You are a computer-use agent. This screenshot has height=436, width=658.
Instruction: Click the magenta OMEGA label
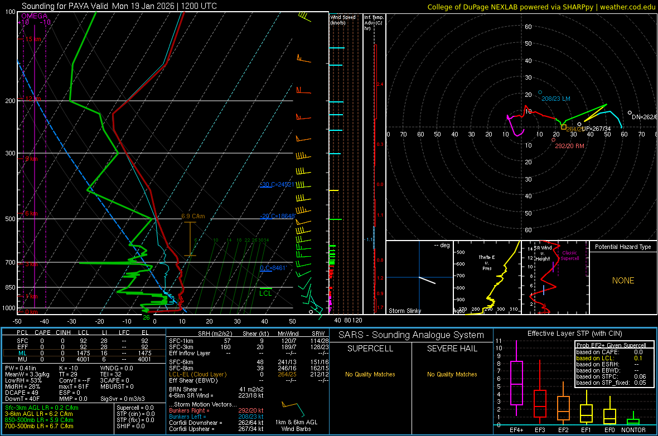click(34, 16)
